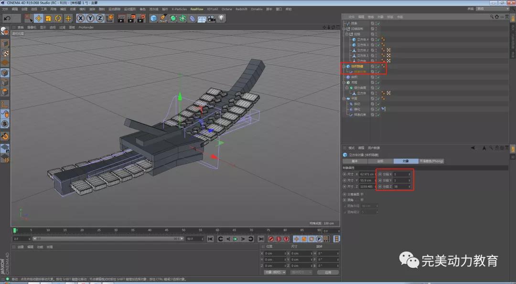This screenshot has height=284, width=516.
Task: Toggle visibility dots of 立方体.4 row
Action: (x=376, y=40)
